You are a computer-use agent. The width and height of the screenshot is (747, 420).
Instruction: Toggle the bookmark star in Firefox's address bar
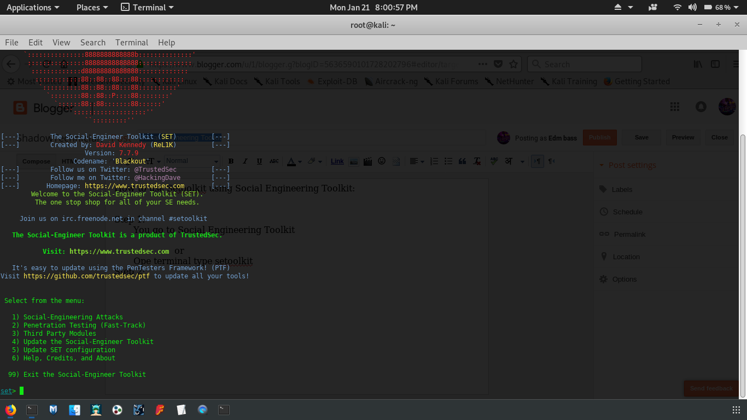tap(513, 64)
